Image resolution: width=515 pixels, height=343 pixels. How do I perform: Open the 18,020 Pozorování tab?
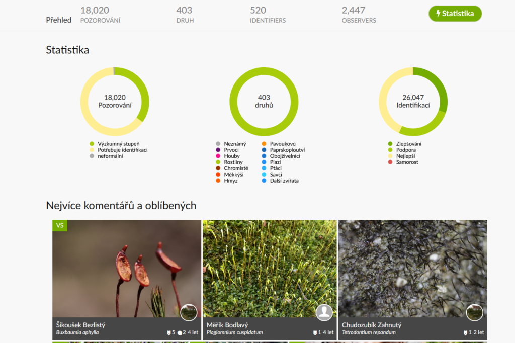click(100, 15)
